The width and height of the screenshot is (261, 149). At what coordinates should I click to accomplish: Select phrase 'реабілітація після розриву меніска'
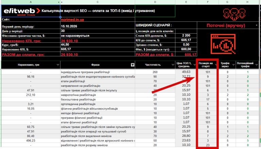click(x=84, y=145)
